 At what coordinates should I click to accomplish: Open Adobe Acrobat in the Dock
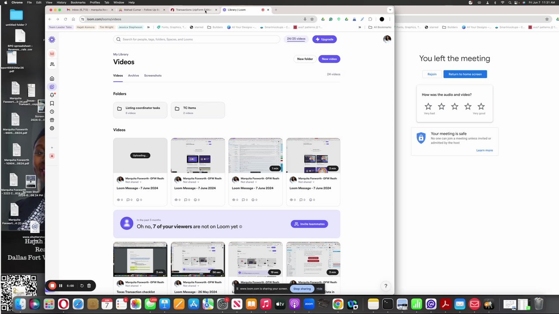click(445, 304)
